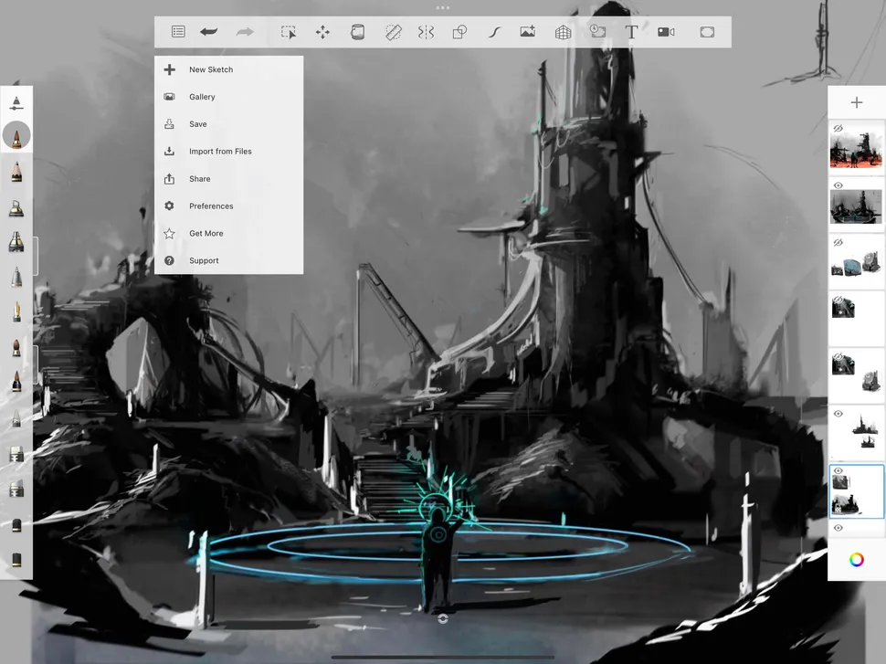Open the Perspective grid tool
The image size is (886, 664).
563,32
